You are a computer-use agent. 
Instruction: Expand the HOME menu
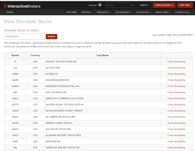[x=10, y=12]
